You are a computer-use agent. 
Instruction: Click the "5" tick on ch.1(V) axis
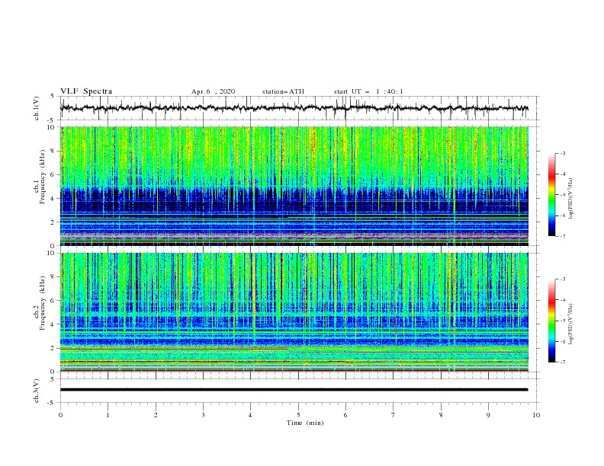(x=53, y=96)
